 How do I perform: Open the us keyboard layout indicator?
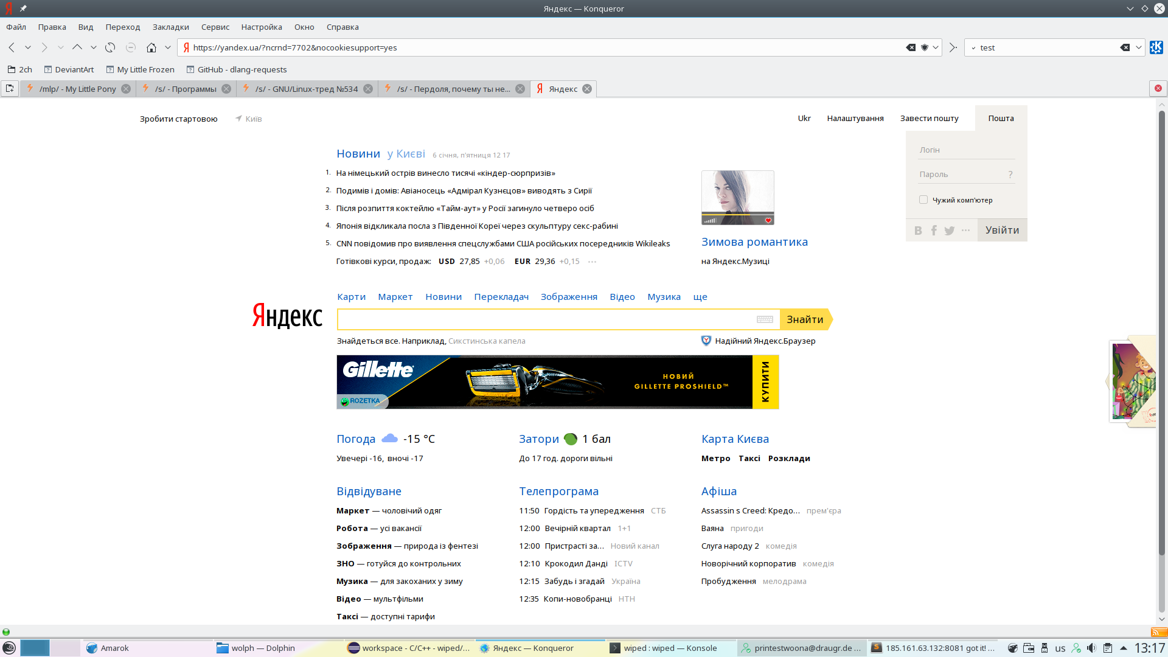pos(1060,648)
